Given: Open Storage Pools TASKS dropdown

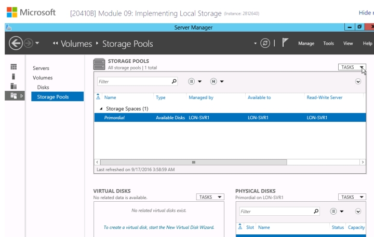Looking at the screenshot, I should pos(352,67).
